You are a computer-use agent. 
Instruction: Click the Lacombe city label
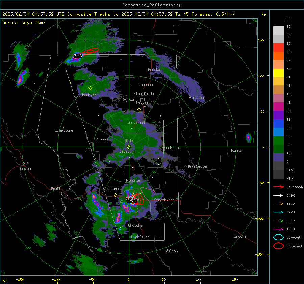(x=146, y=85)
